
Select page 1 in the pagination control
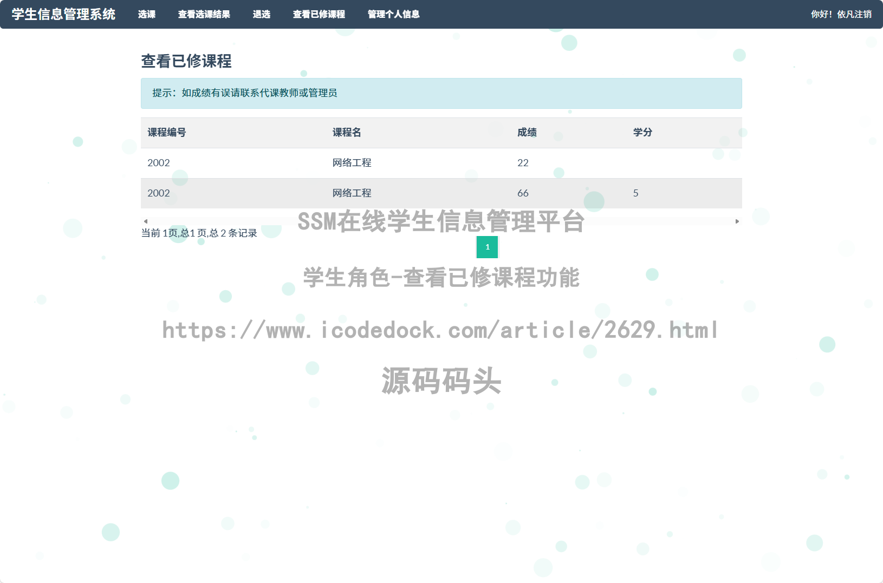pyautogui.click(x=487, y=247)
